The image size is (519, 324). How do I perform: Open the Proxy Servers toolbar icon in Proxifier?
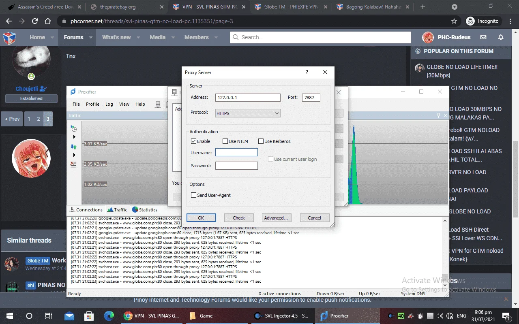point(158,104)
